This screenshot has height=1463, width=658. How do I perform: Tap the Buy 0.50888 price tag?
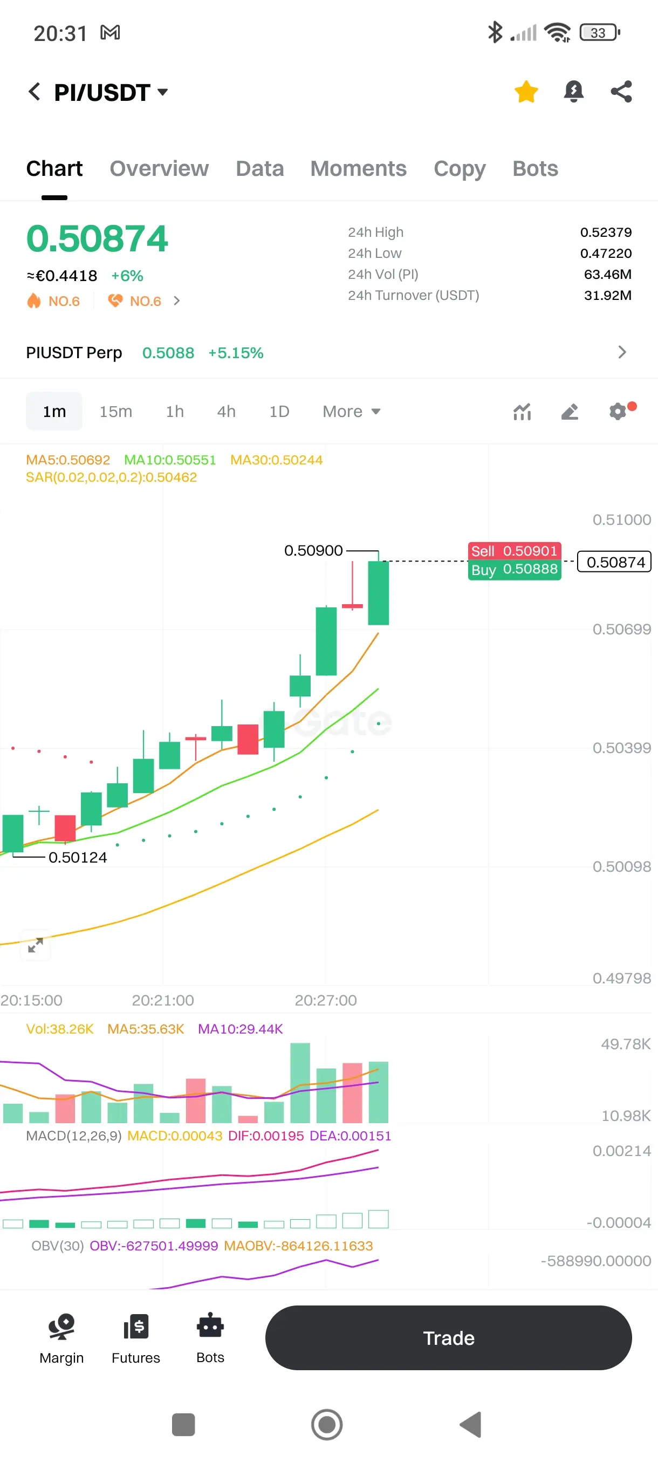pos(514,570)
